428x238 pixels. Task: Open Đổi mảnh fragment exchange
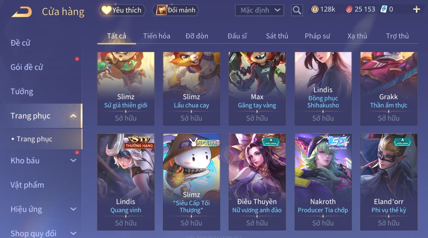pos(175,10)
